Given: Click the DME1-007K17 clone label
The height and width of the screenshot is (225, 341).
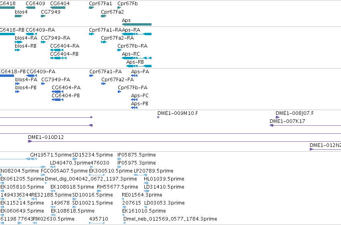Looking at the screenshot, I should pos(287,121).
